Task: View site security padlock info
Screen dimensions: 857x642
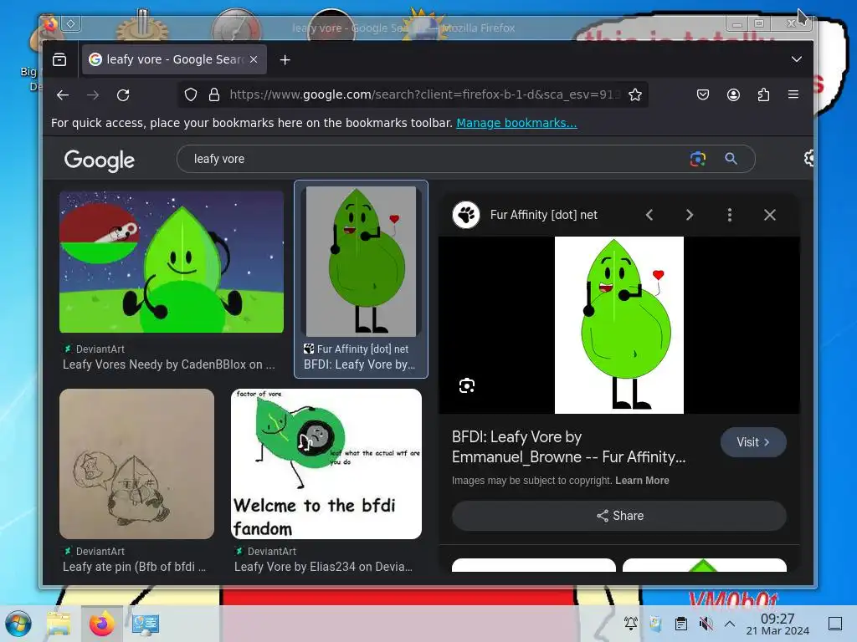Action: point(214,95)
